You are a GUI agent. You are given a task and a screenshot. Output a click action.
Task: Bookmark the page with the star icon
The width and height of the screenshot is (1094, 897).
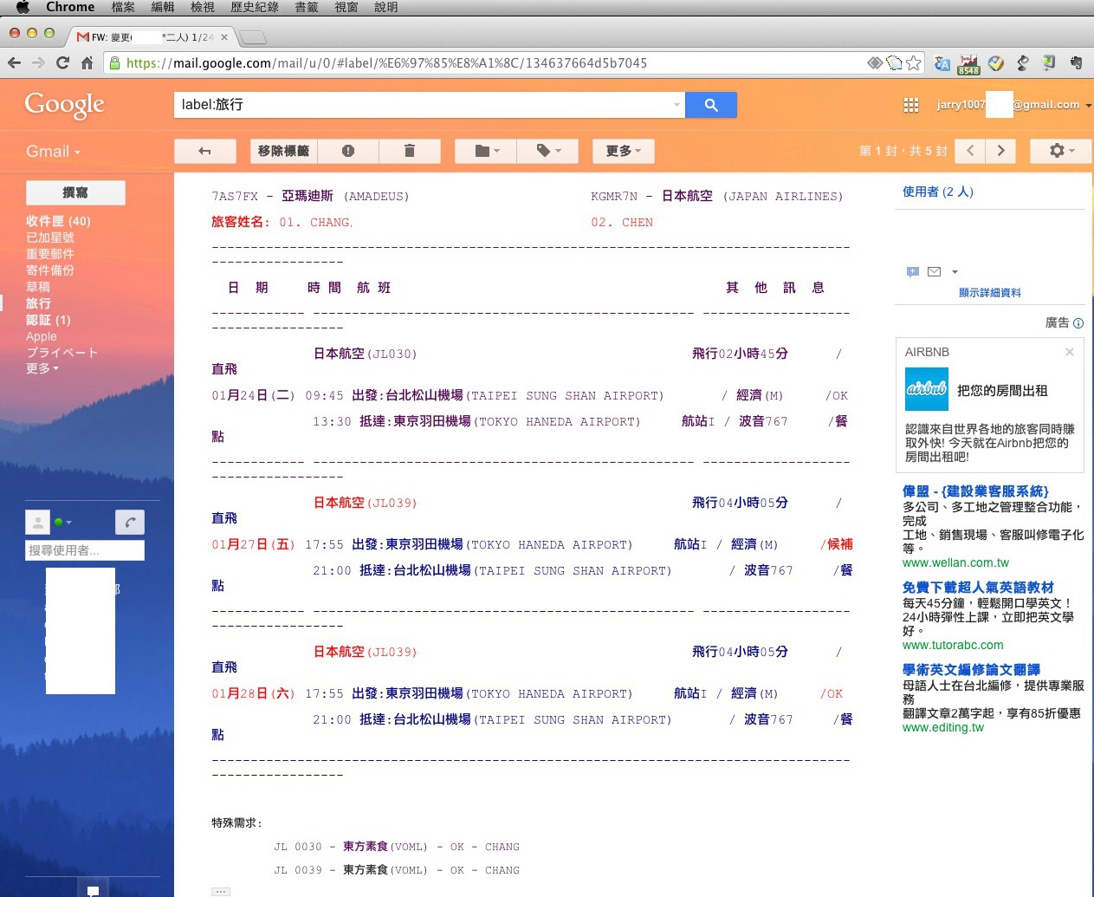(913, 62)
